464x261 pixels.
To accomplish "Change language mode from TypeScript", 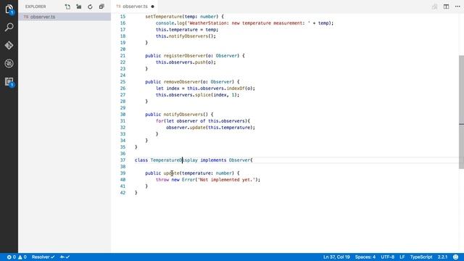I will pos(421,257).
